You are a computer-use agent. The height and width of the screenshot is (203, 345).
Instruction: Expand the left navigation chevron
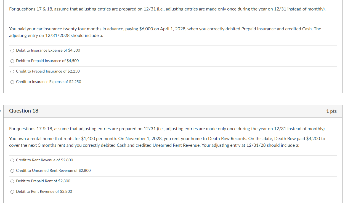tap(1, 111)
